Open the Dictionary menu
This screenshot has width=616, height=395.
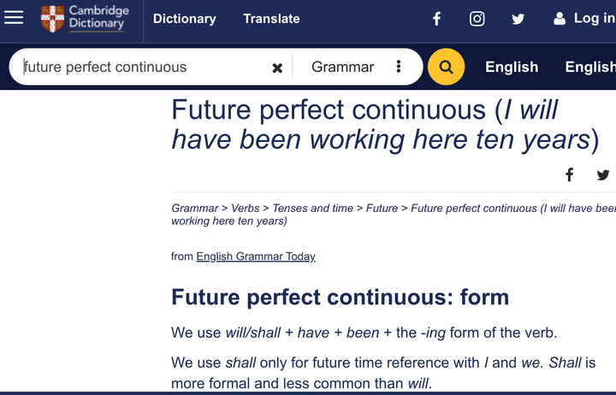point(184,19)
